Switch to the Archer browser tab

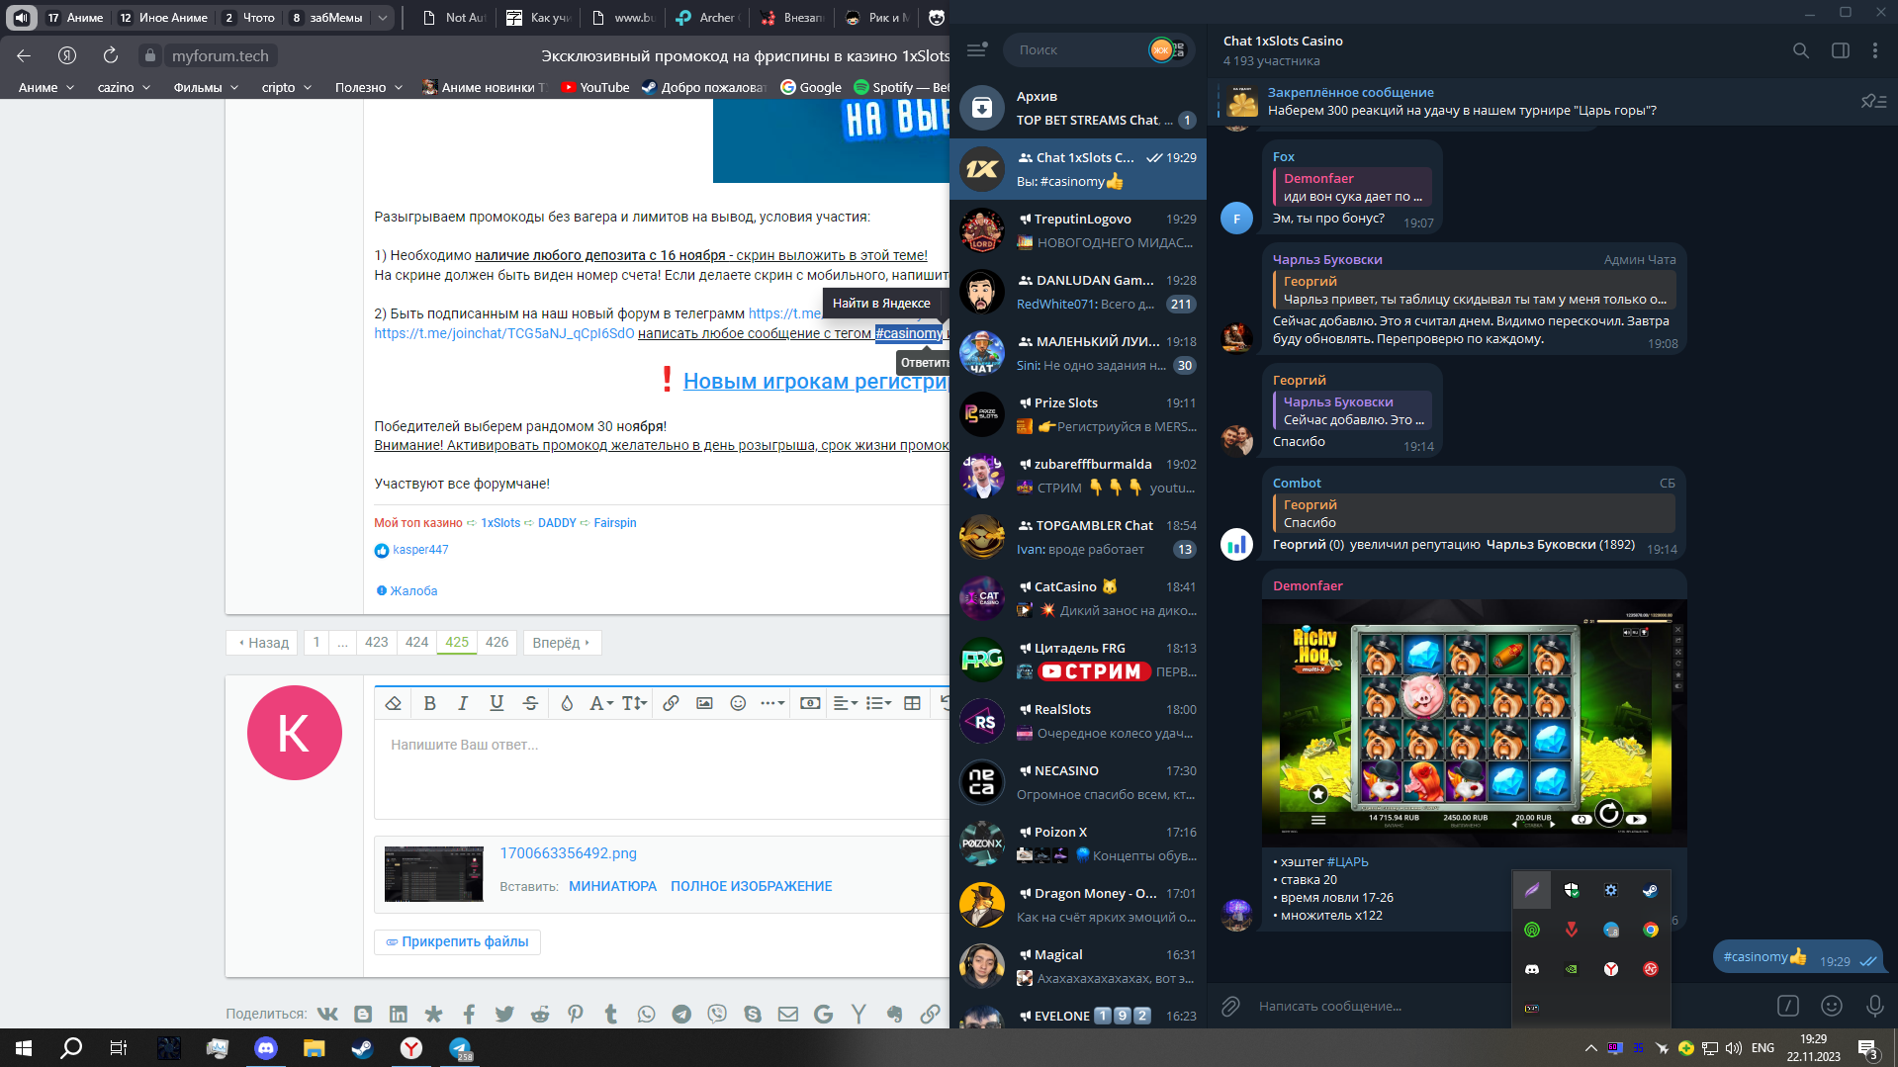[707, 17]
